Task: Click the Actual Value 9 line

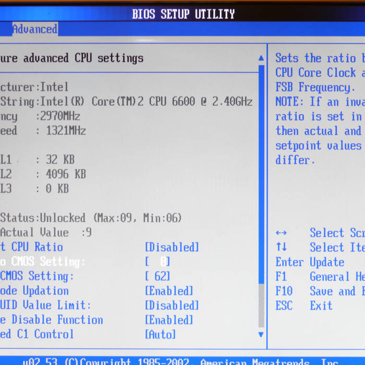Action: pos(46,233)
